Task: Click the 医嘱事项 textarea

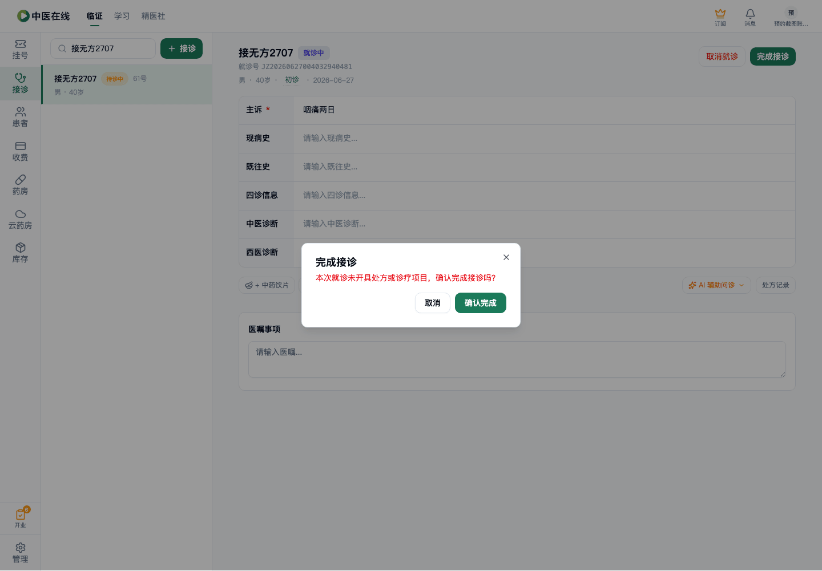Action: (x=517, y=359)
